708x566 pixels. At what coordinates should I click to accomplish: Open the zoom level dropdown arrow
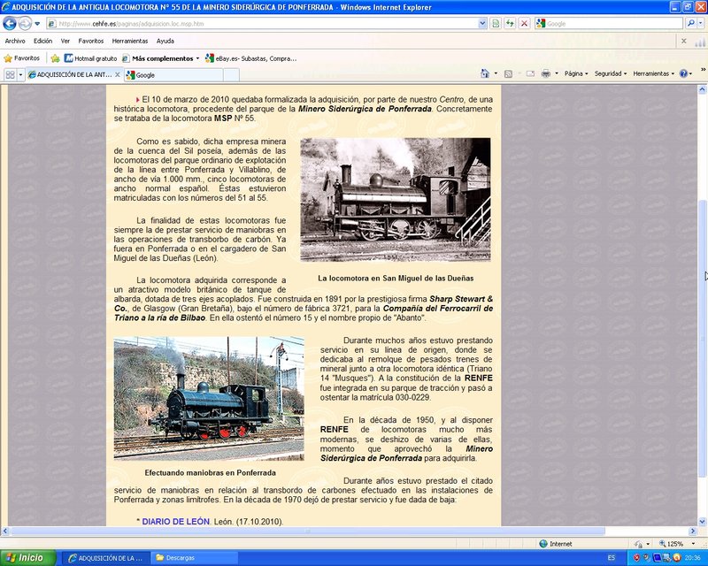[x=694, y=544]
